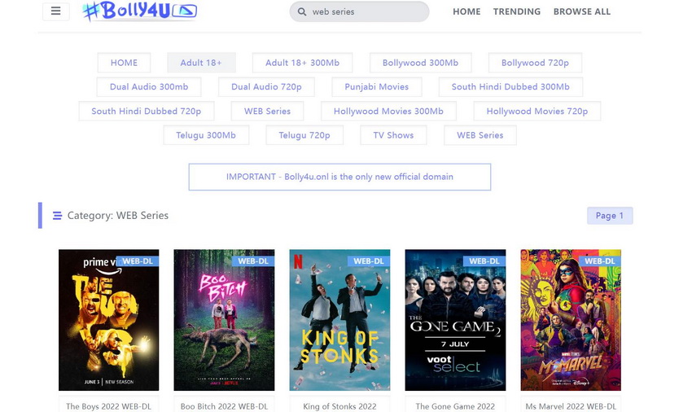Open the King of Stonks poster

point(339,320)
